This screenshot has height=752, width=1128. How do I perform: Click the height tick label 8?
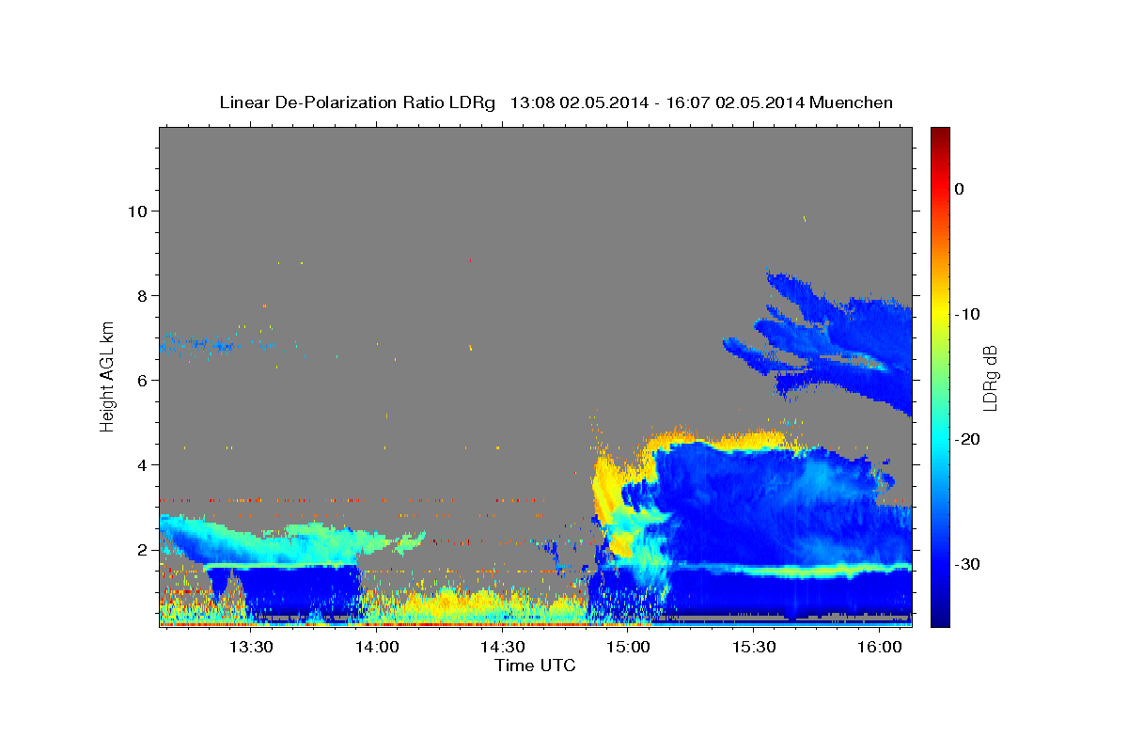144,296
